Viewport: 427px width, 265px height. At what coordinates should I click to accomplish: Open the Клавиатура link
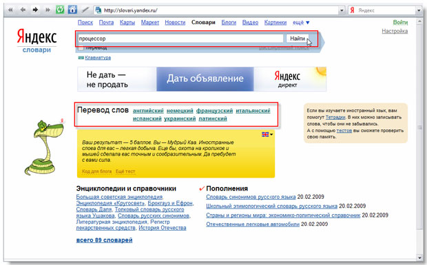(98, 58)
